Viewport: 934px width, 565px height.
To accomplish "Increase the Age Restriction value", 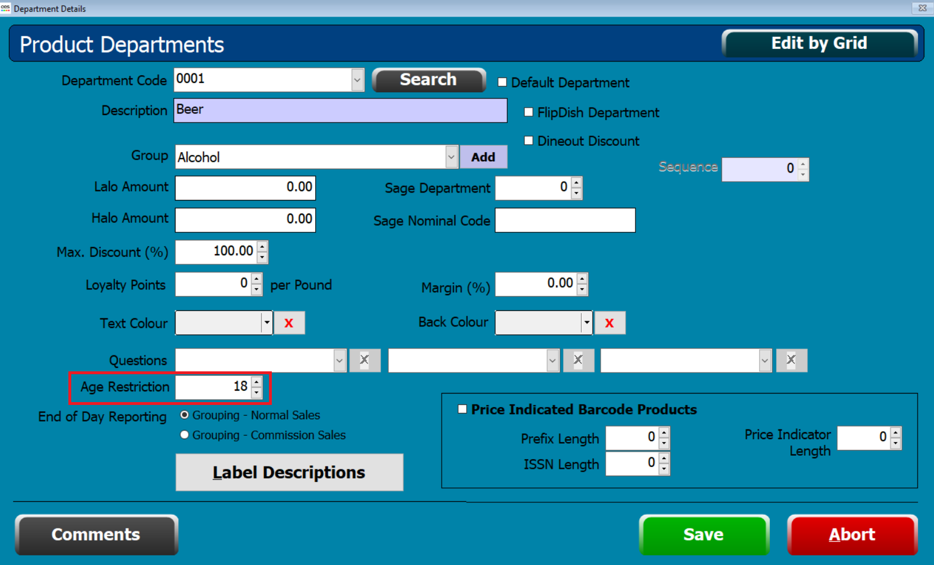I will click(x=256, y=382).
